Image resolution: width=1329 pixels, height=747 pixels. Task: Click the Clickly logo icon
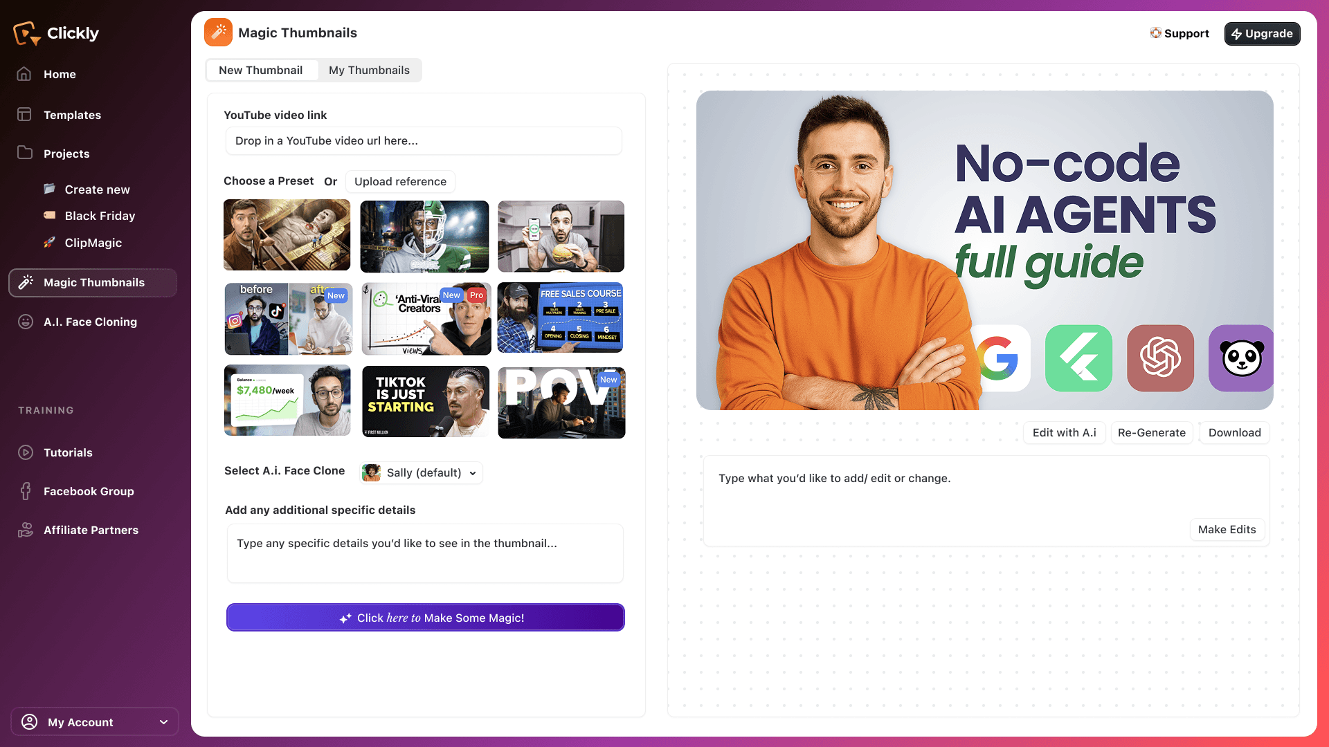click(x=26, y=33)
